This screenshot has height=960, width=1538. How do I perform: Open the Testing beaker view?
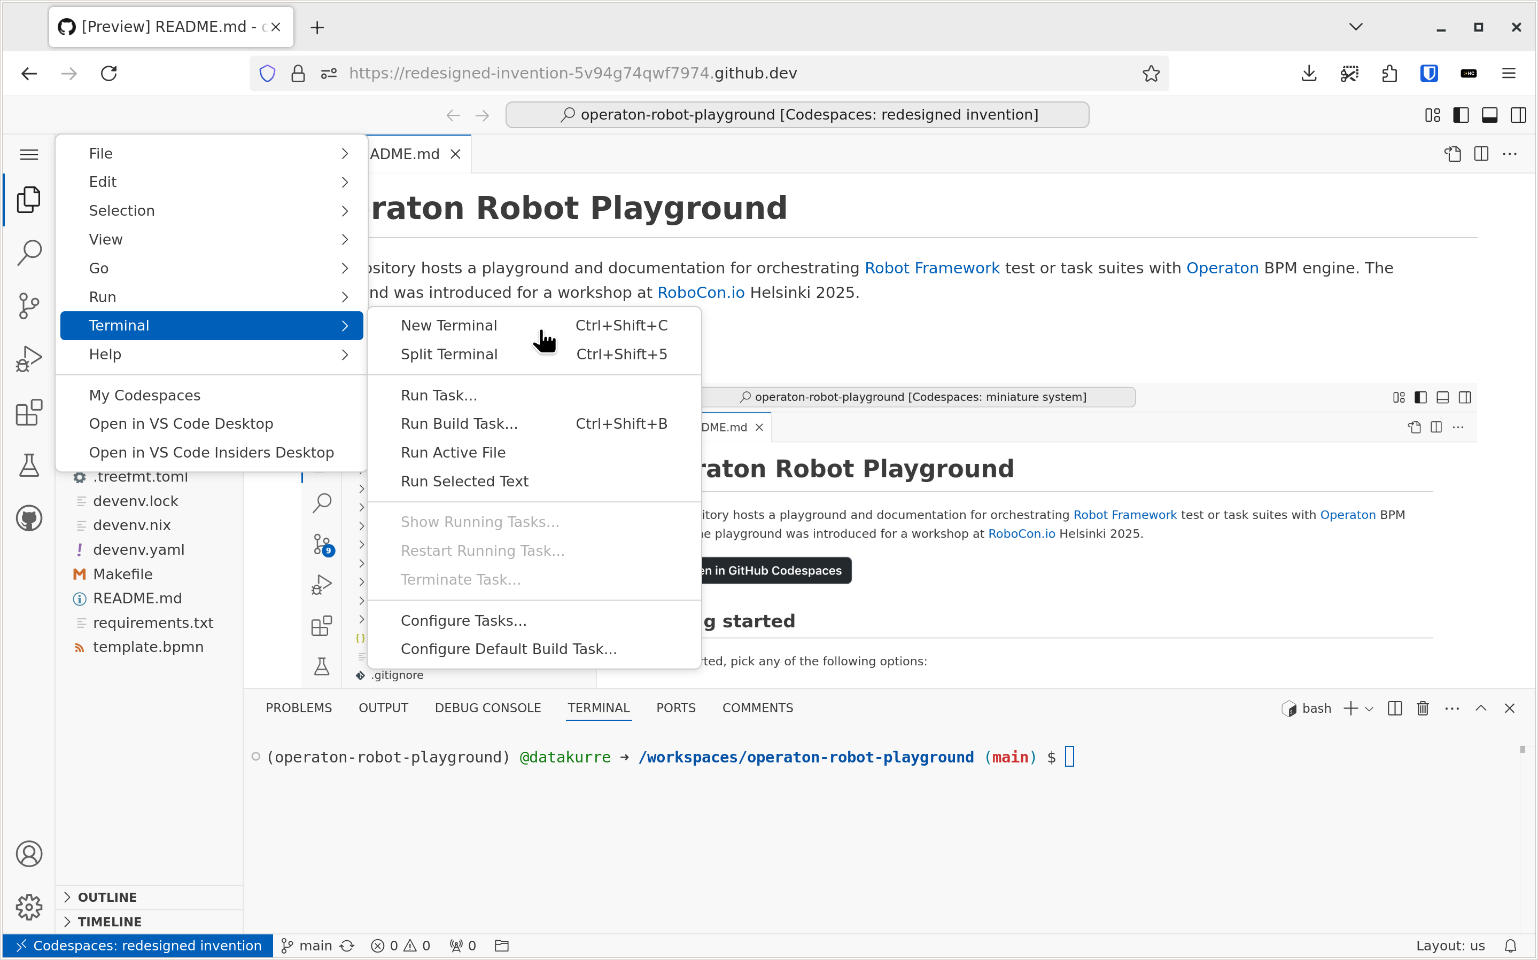click(28, 465)
